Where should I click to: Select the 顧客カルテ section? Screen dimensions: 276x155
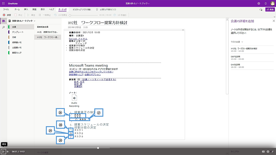pyautogui.click(x=21, y=53)
